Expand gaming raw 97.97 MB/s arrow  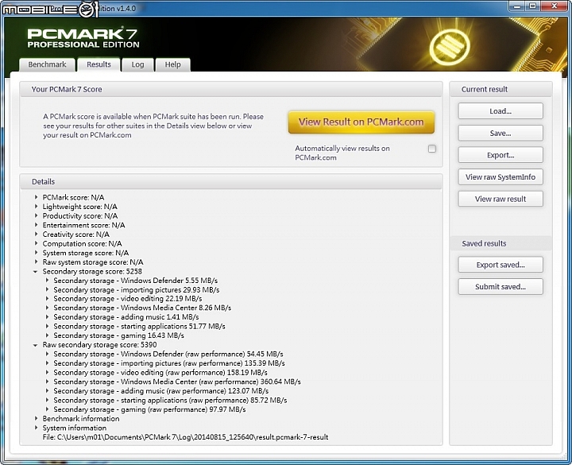(47, 409)
